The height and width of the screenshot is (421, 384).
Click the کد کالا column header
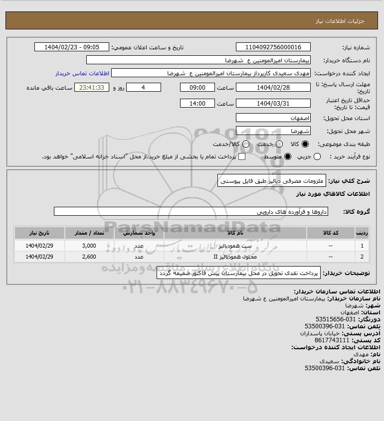pyautogui.click(x=331, y=233)
